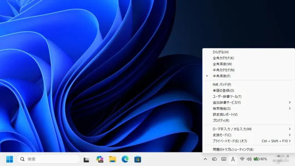Open the OneDrive cloud tray icon
Screen dimensions: 295x166
pyautogui.click(x=215, y=159)
